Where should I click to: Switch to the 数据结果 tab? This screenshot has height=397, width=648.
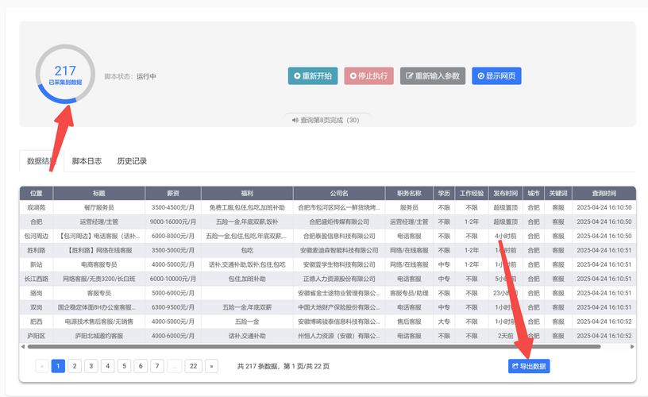point(42,160)
